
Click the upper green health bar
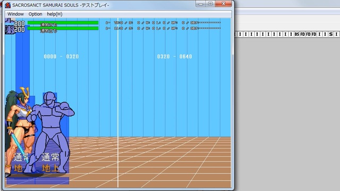click(x=63, y=22)
